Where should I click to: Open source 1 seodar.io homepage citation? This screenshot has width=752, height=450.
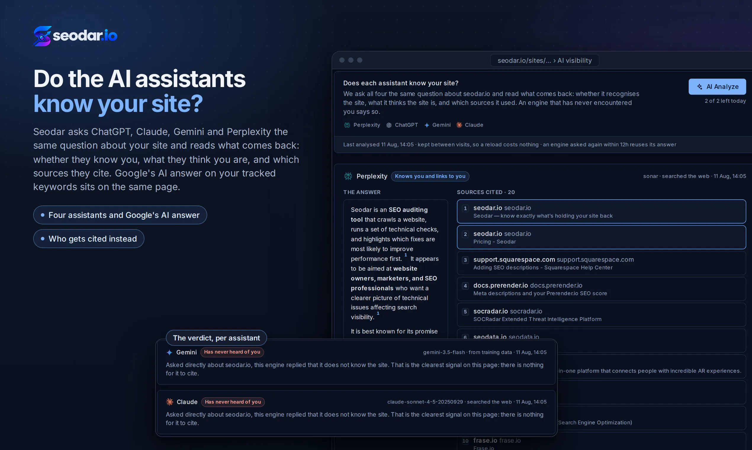[x=601, y=211]
